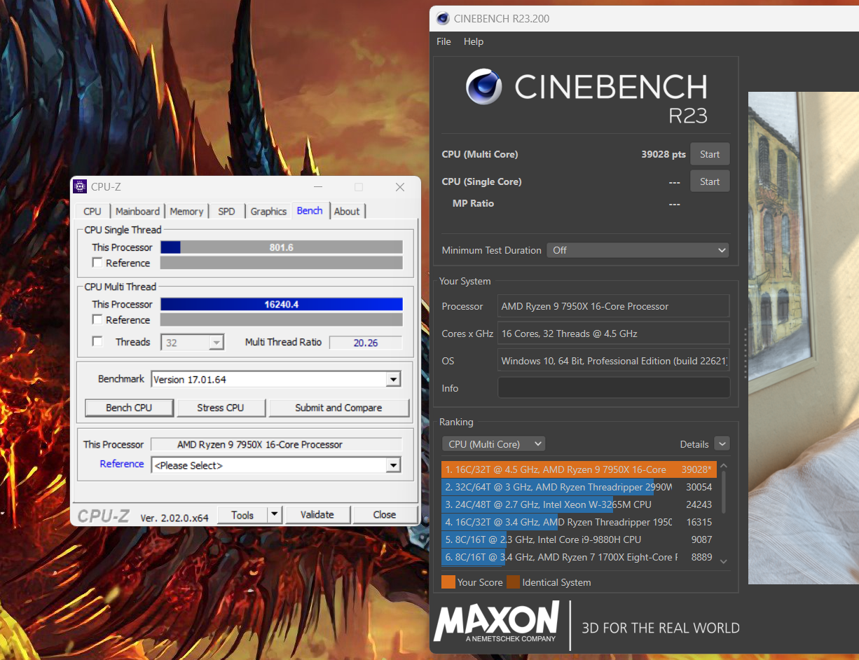Click the Close button at CPU-Z bottom
This screenshot has height=660, width=859.
click(x=385, y=515)
